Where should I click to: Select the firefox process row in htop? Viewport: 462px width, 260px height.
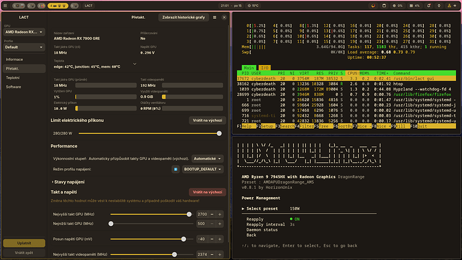[x=347, y=94]
